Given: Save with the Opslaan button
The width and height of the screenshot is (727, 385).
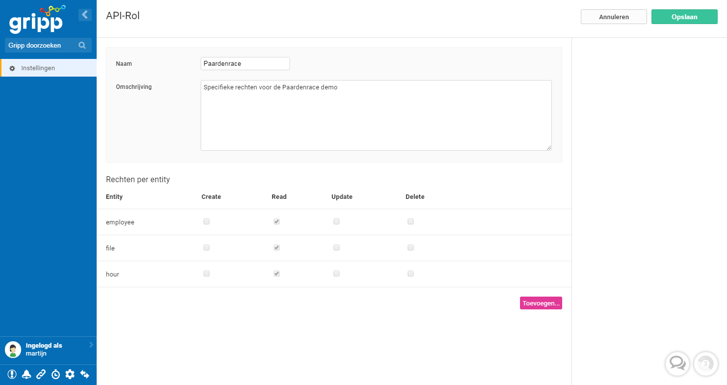Looking at the screenshot, I should pyautogui.click(x=684, y=17).
